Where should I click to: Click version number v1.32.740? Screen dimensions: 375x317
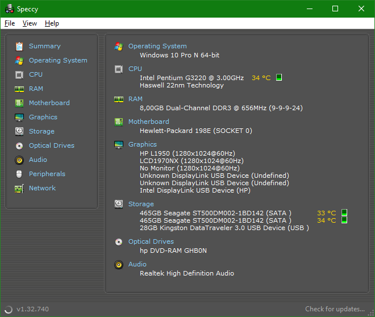pos(32,309)
